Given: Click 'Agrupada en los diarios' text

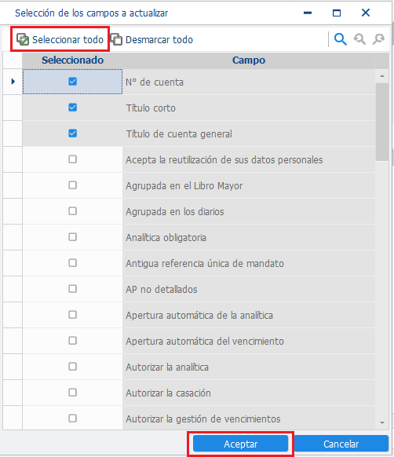Looking at the screenshot, I should [x=175, y=212].
